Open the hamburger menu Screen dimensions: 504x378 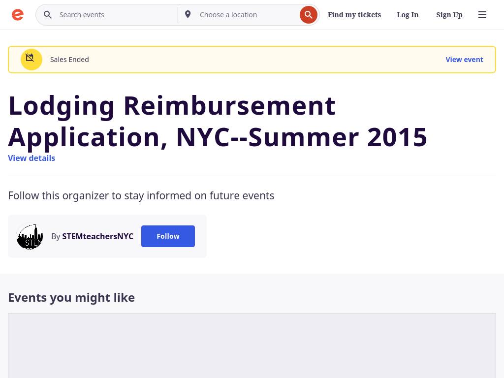(x=482, y=15)
